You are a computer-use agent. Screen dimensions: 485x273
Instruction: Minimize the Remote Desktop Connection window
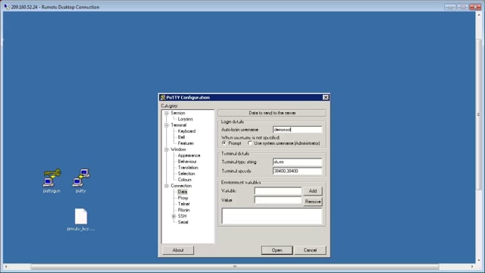click(450, 7)
